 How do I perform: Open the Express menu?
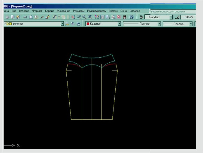(x=113, y=11)
